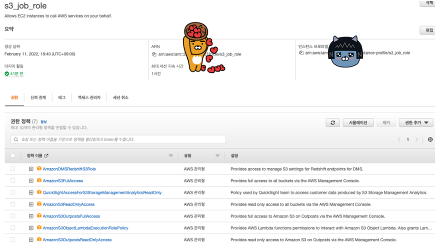Focus the policy filter search field
The image size is (438, 246).
click(x=118, y=139)
